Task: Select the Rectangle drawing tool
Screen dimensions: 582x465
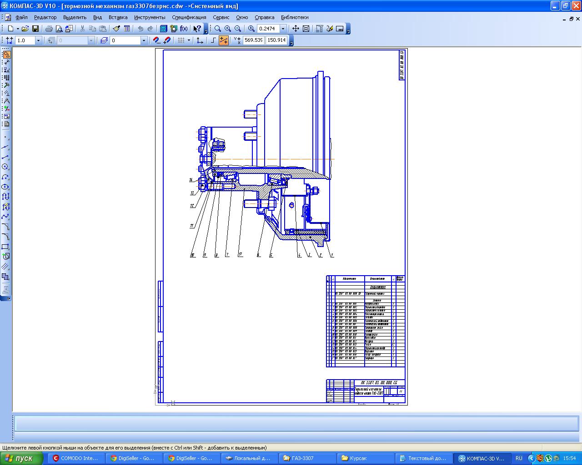Action: 5,247
